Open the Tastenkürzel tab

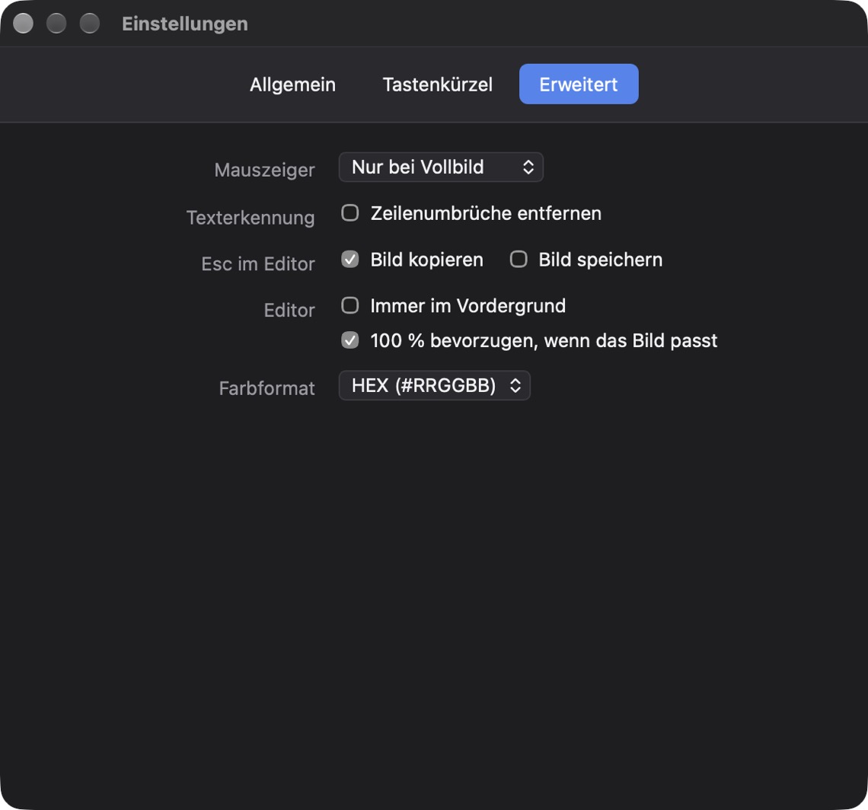pos(437,85)
